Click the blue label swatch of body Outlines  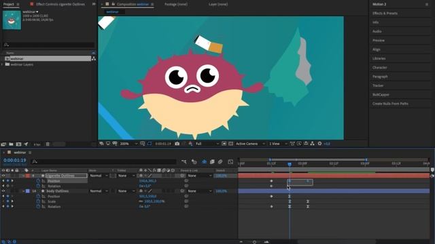27,191
